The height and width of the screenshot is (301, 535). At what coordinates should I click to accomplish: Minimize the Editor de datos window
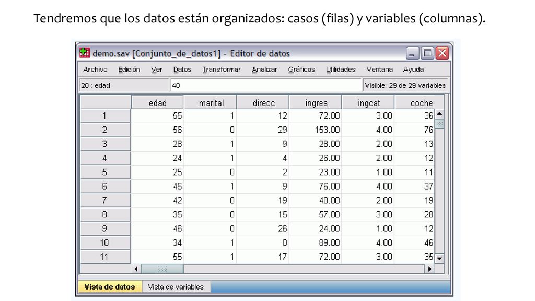point(412,53)
